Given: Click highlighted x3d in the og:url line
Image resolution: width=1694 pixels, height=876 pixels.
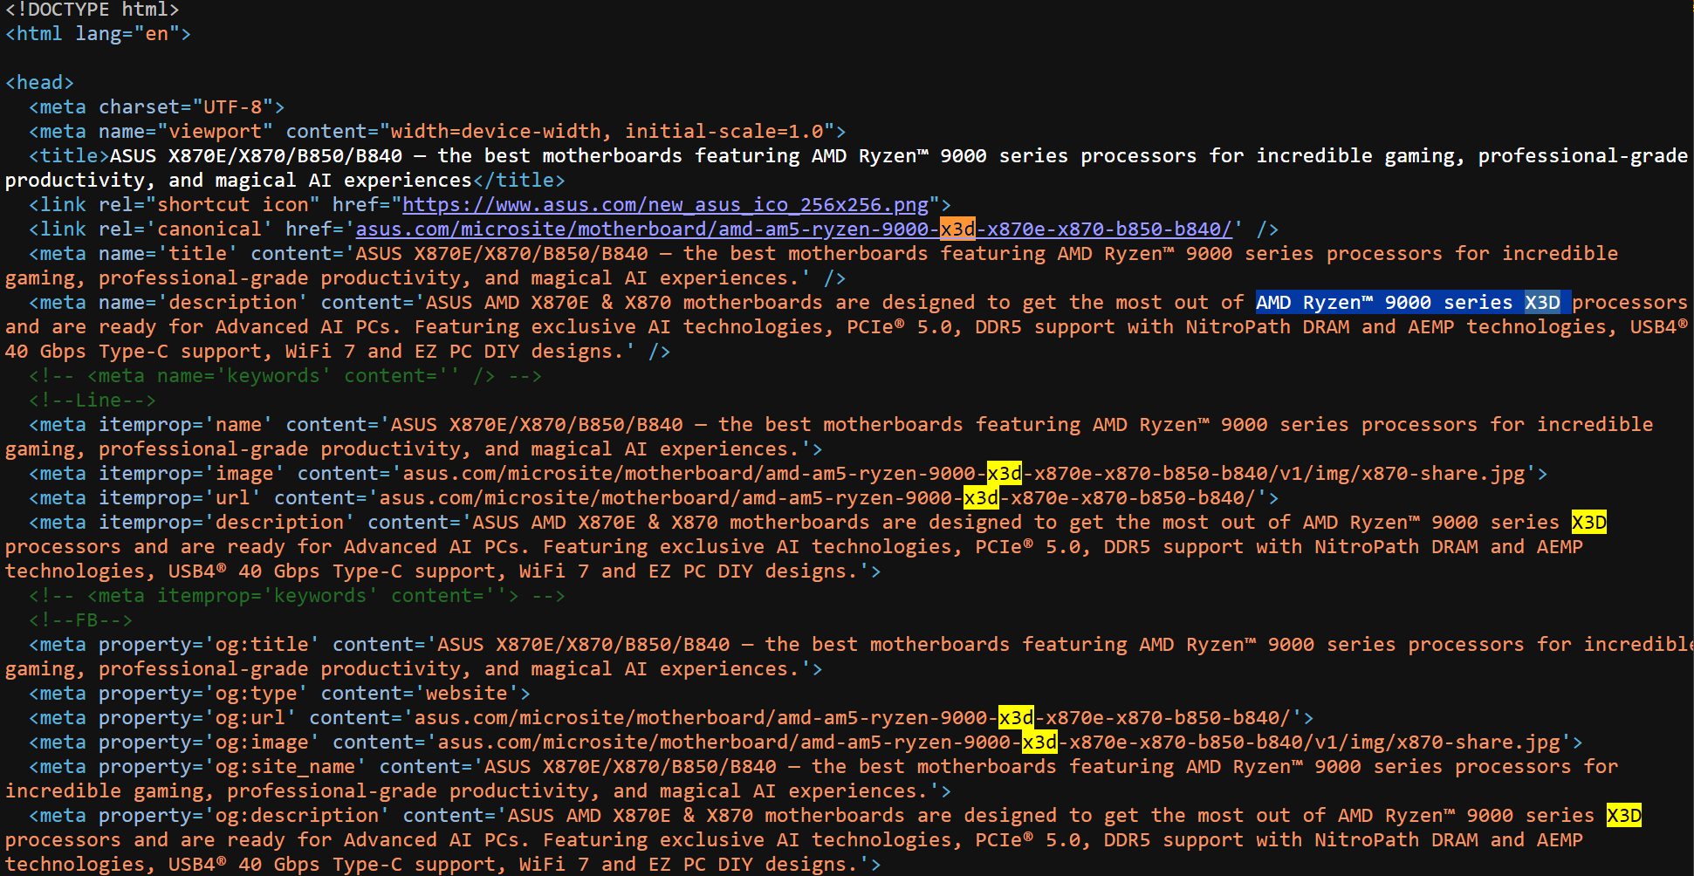Looking at the screenshot, I should click(x=1016, y=718).
